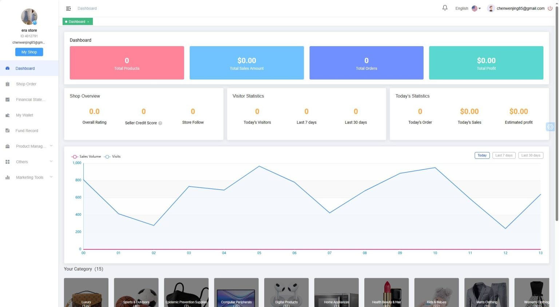The width and height of the screenshot is (559, 307).
Task: Click the Dashboard sidebar icon
Action: click(7, 68)
